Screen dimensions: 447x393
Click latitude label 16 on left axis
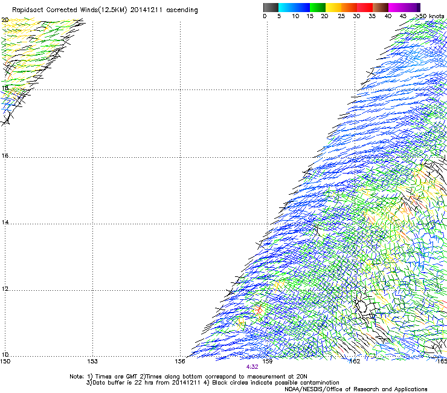5,155
